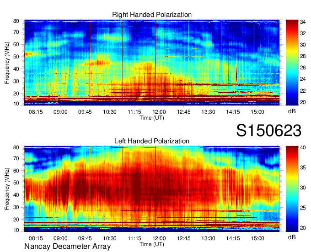Click the 28 value on Right Handed colorbar
The width and height of the screenshot is (311, 252).
point(303,56)
